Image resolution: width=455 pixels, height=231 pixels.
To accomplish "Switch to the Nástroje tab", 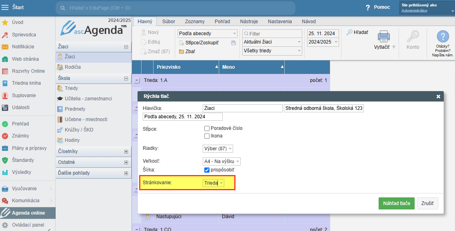I will [x=249, y=22].
